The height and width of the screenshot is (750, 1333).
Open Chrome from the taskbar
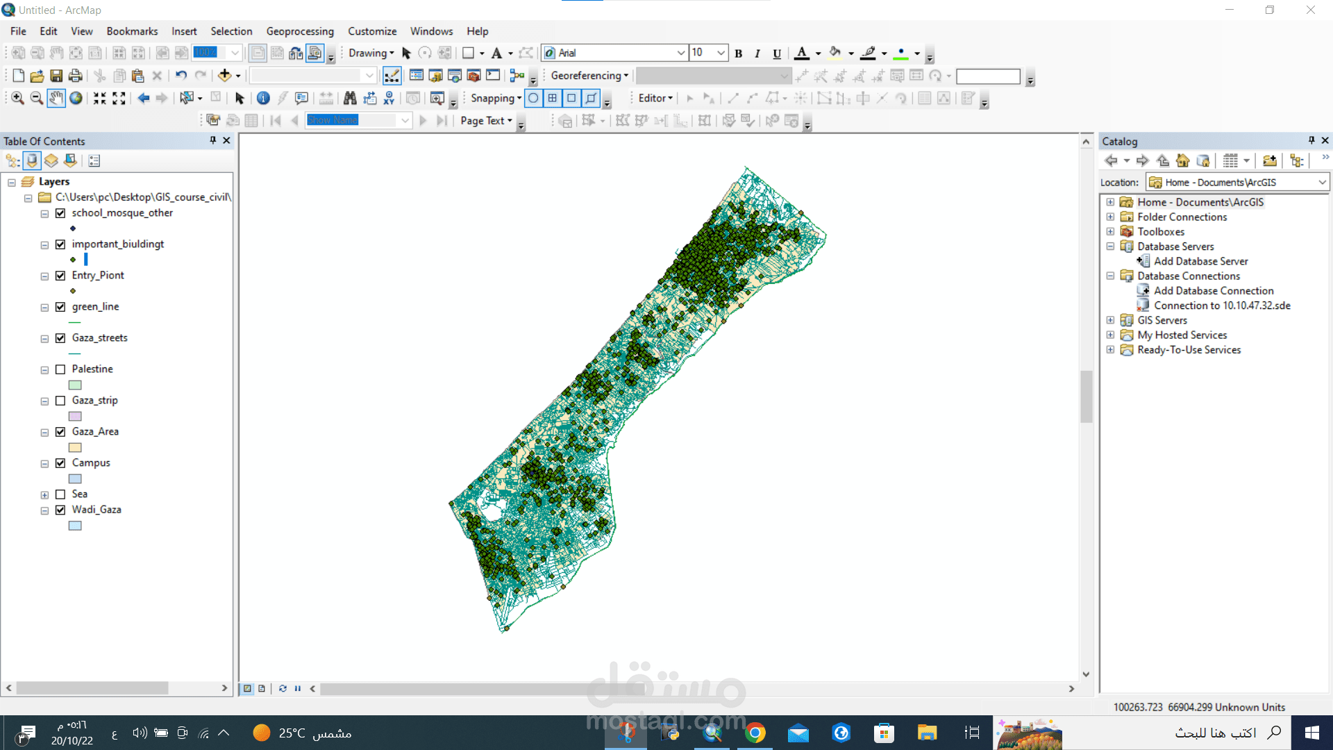click(x=755, y=733)
